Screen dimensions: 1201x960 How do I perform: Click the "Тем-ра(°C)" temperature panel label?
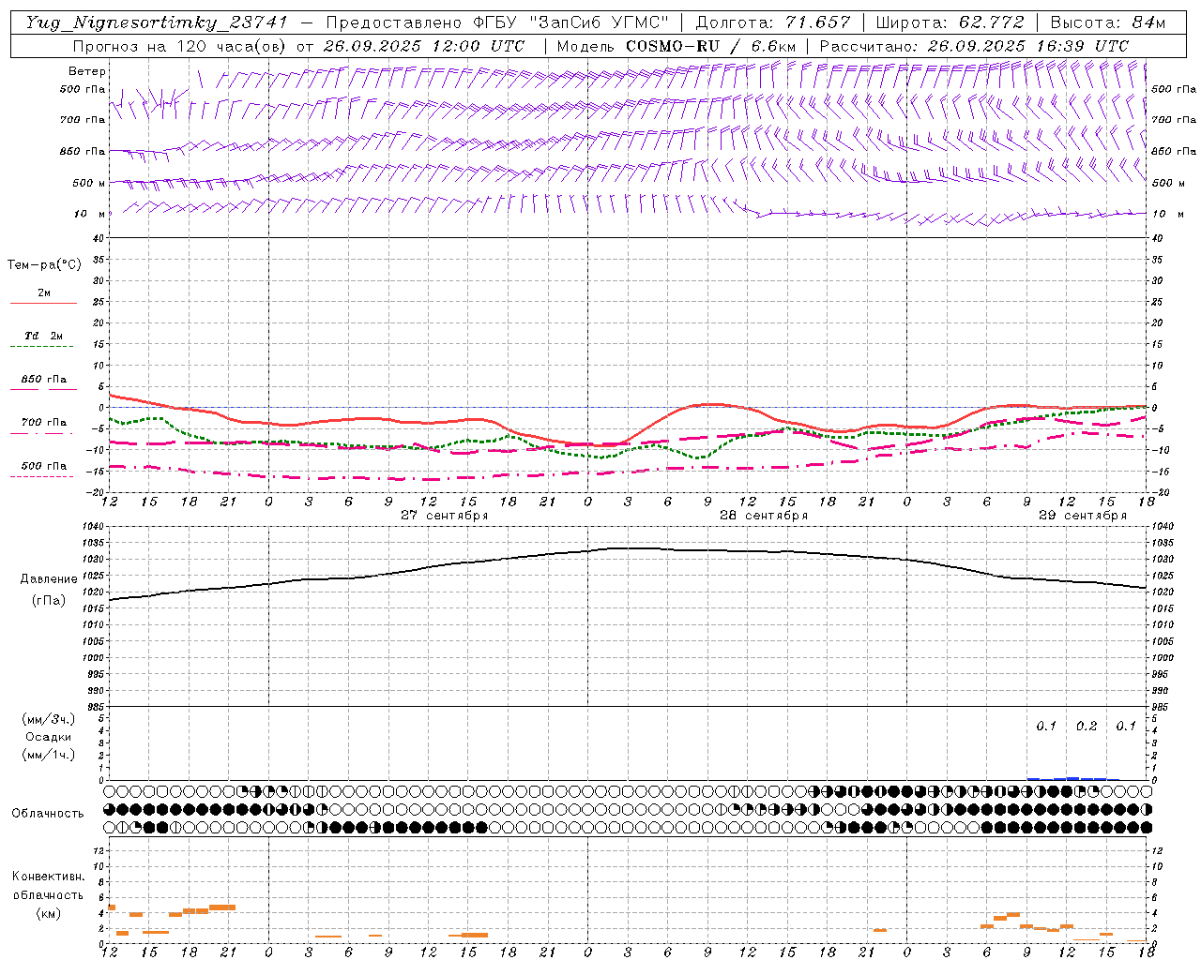(x=44, y=265)
